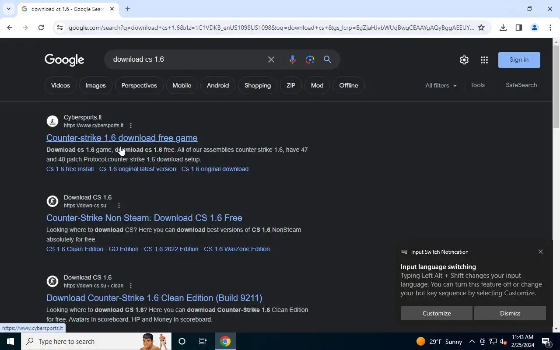Open Google apps grid
The image size is (560, 350).
point(484,60)
